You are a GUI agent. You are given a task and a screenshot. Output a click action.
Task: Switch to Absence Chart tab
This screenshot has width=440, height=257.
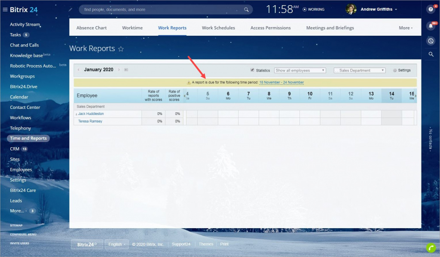click(92, 28)
